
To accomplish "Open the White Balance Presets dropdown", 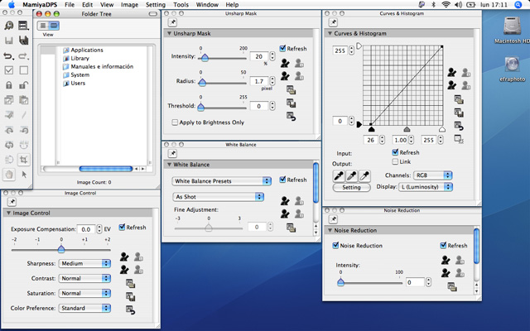I will (x=222, y=181).
